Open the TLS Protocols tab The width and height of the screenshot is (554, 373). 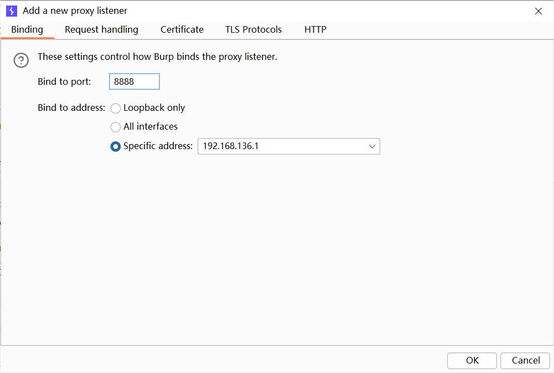253,30
